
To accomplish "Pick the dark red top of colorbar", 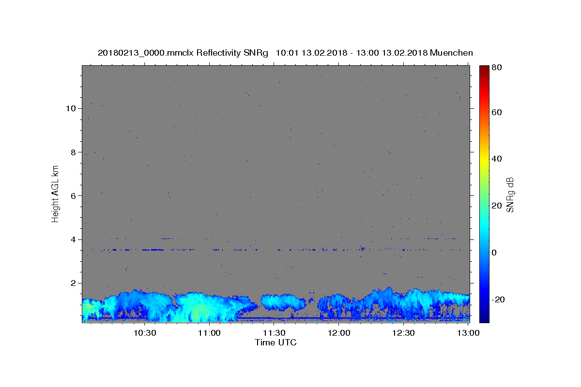I will [484, 69].
